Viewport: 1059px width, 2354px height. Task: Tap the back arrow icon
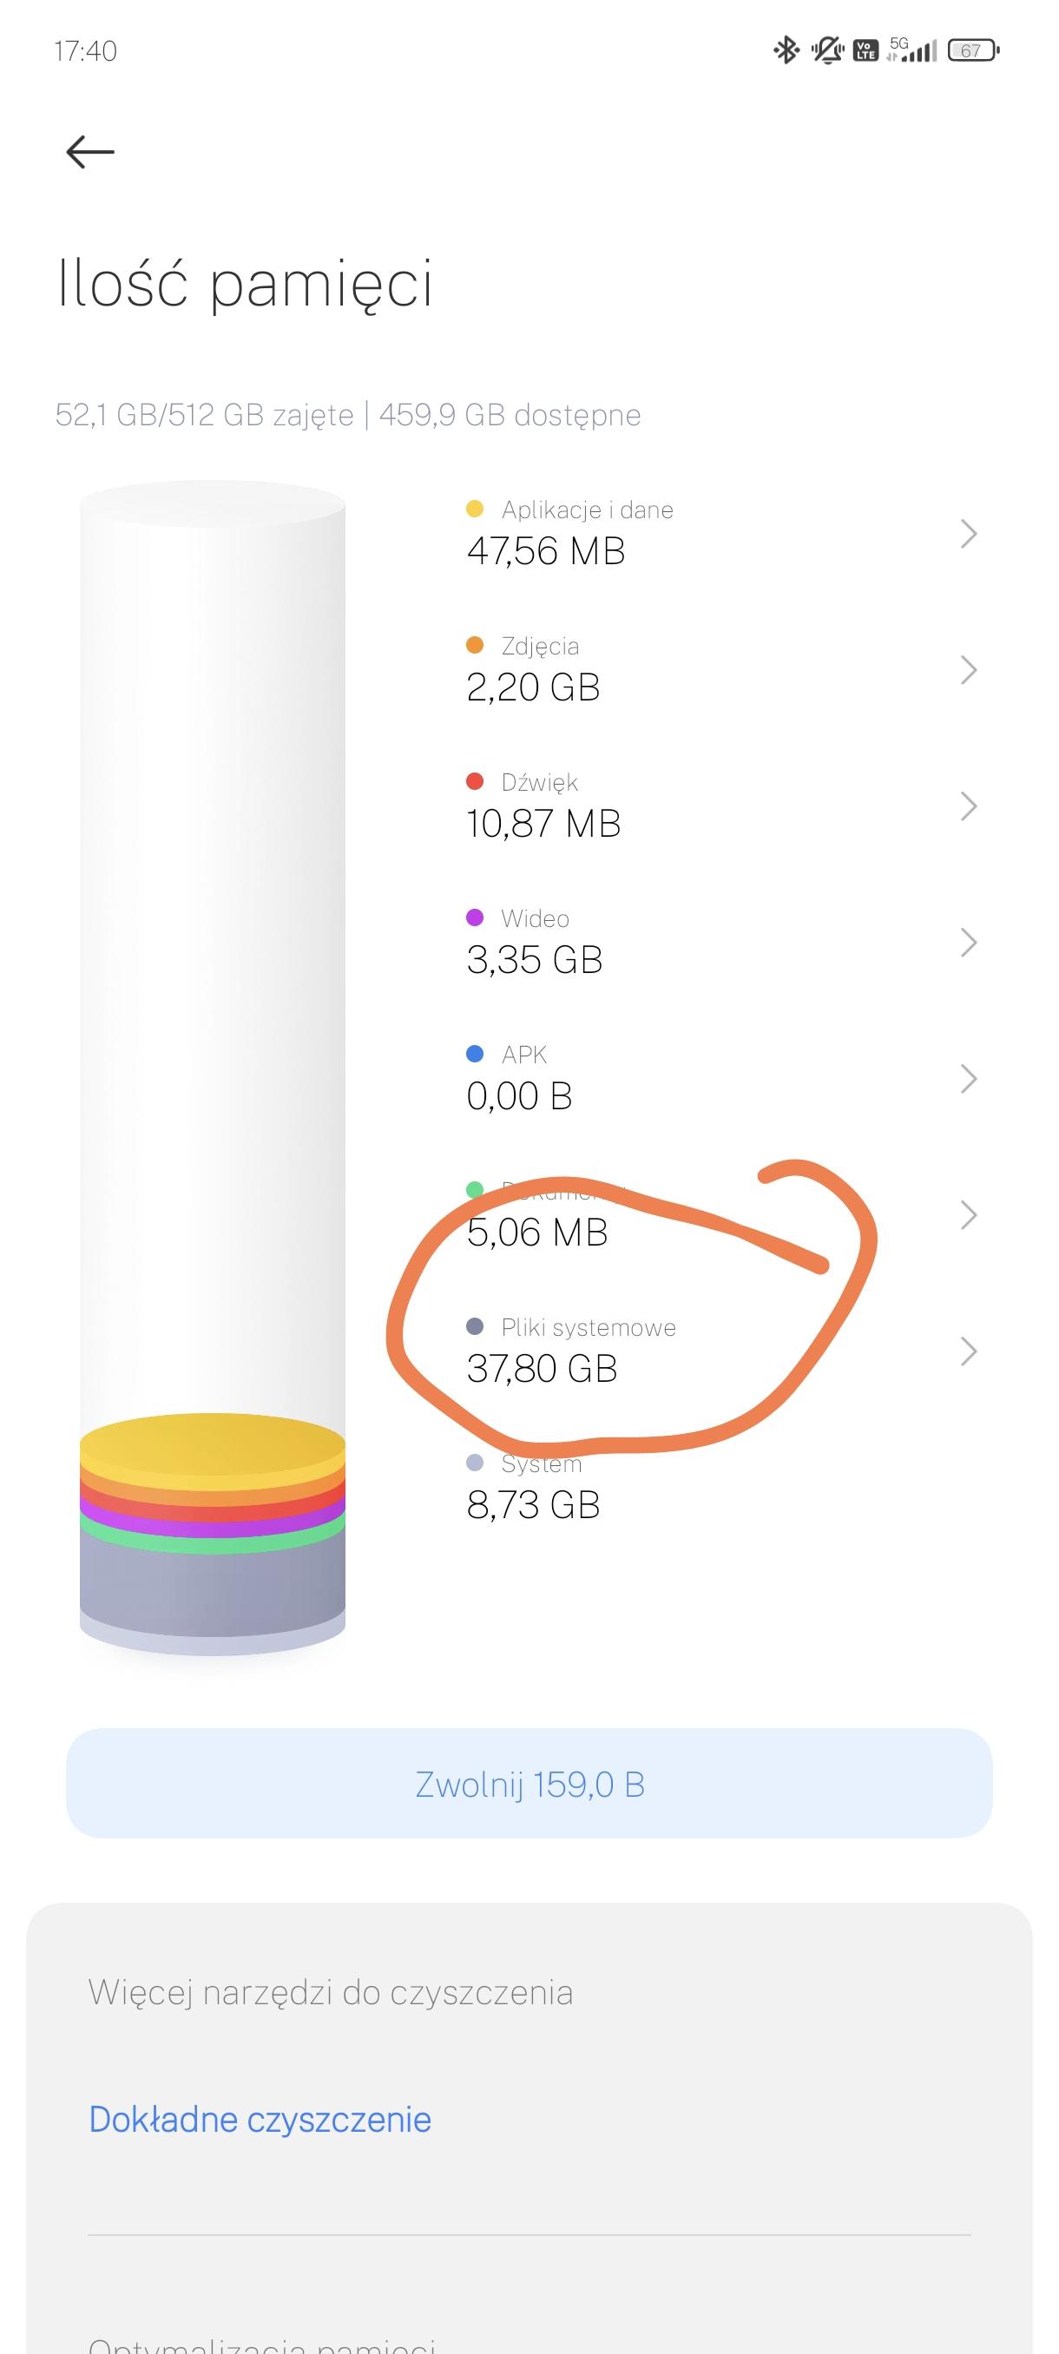pyautogui.click(x=89, y=152)
